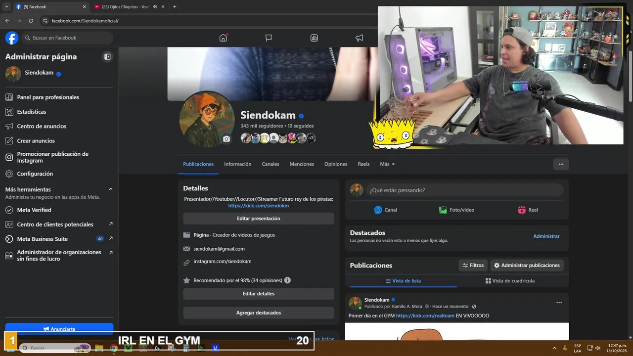Switch to the Publicaciones tab
Screen dimensions: 633x356
pos(198,164)
